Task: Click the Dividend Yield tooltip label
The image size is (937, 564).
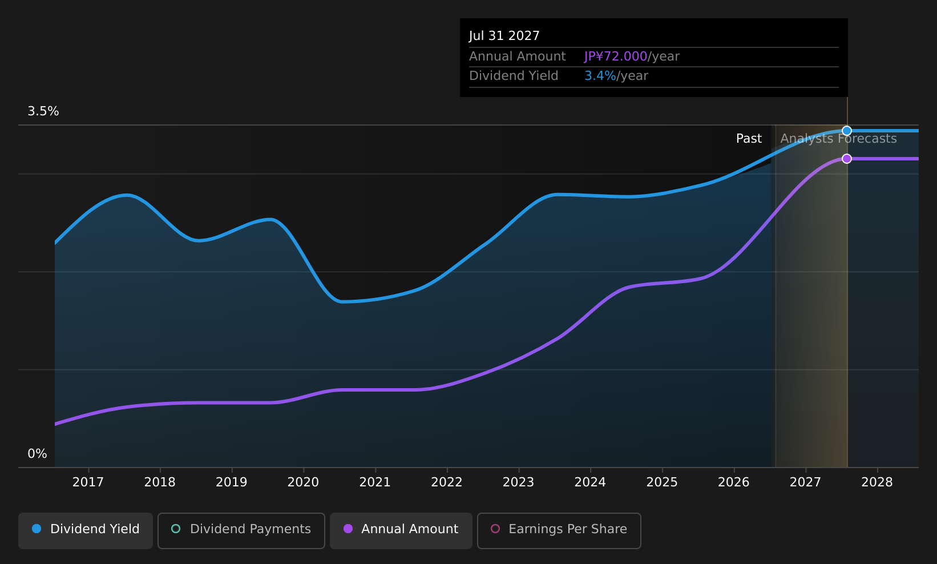Action: point(514,76)
